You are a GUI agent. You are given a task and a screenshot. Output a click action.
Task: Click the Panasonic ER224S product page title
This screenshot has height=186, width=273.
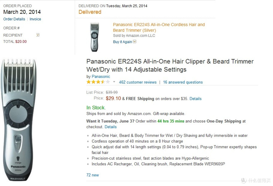coord(170,65)
